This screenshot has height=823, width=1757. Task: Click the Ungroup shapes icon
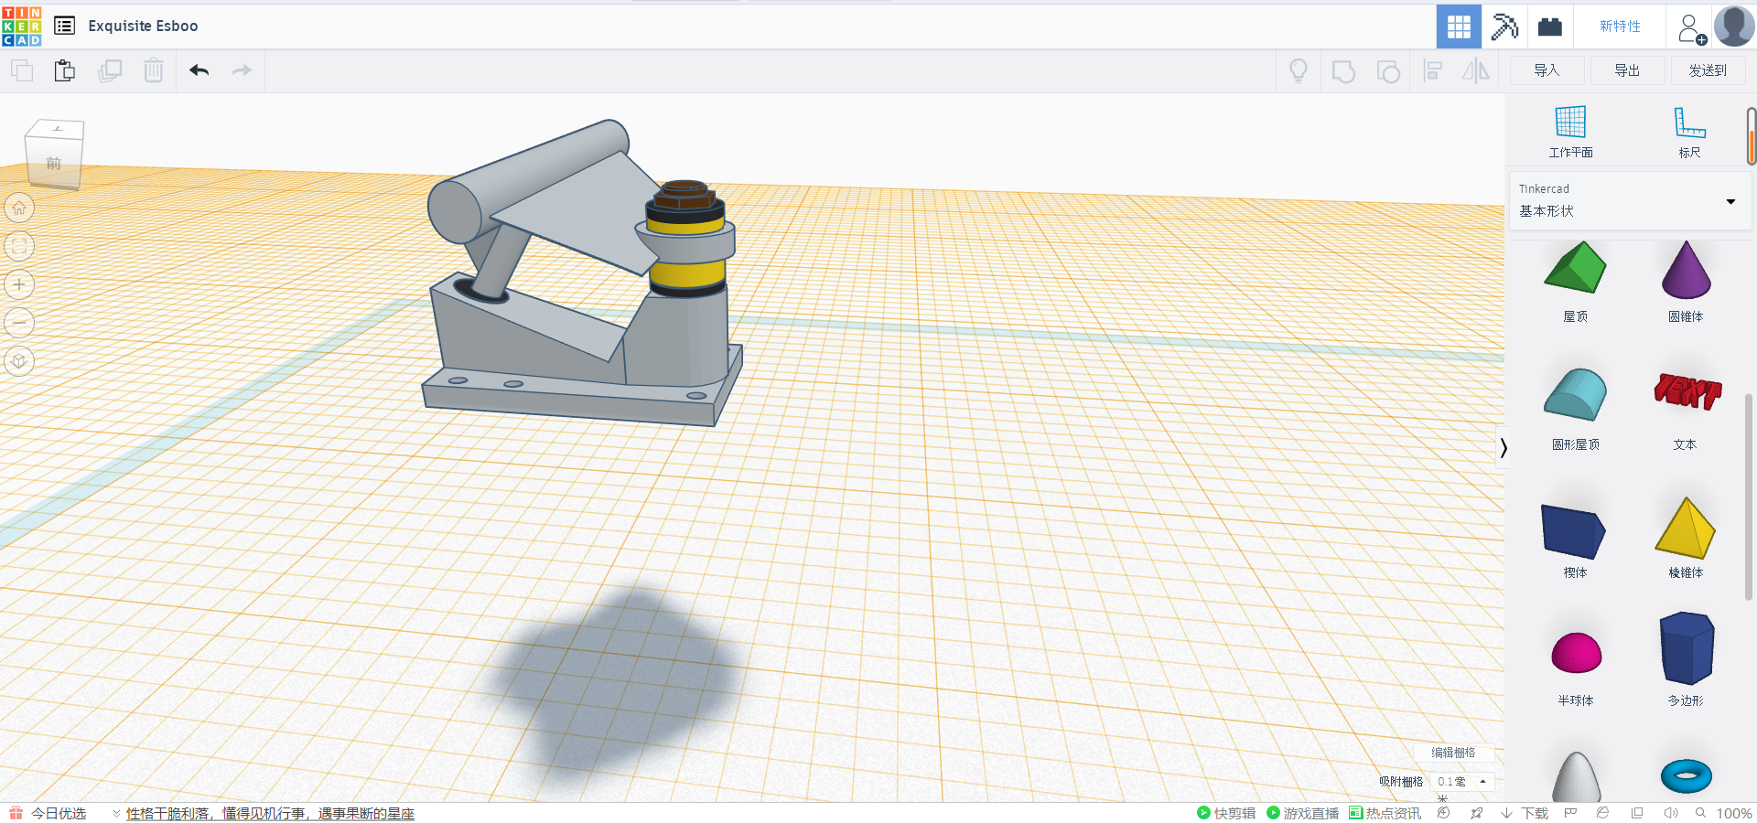click(1388, 71)
